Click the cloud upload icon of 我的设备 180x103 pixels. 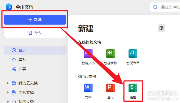coord(14,101)
